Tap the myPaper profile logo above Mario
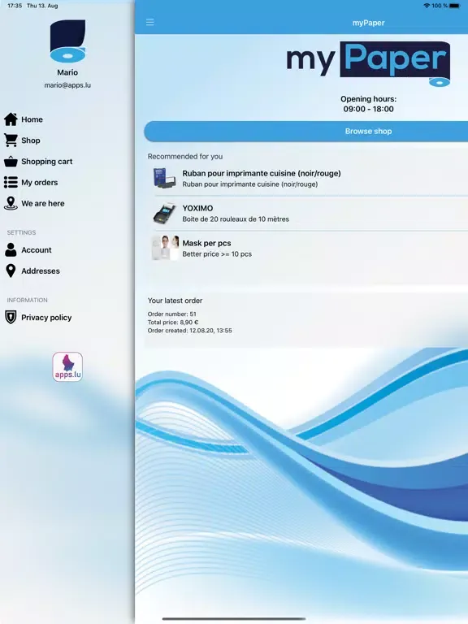Screen dimensions: 468x624 [x=67, y=41]
